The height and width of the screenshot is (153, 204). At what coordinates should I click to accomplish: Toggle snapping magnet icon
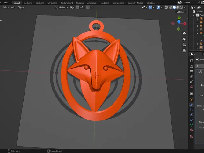(78, 7)
